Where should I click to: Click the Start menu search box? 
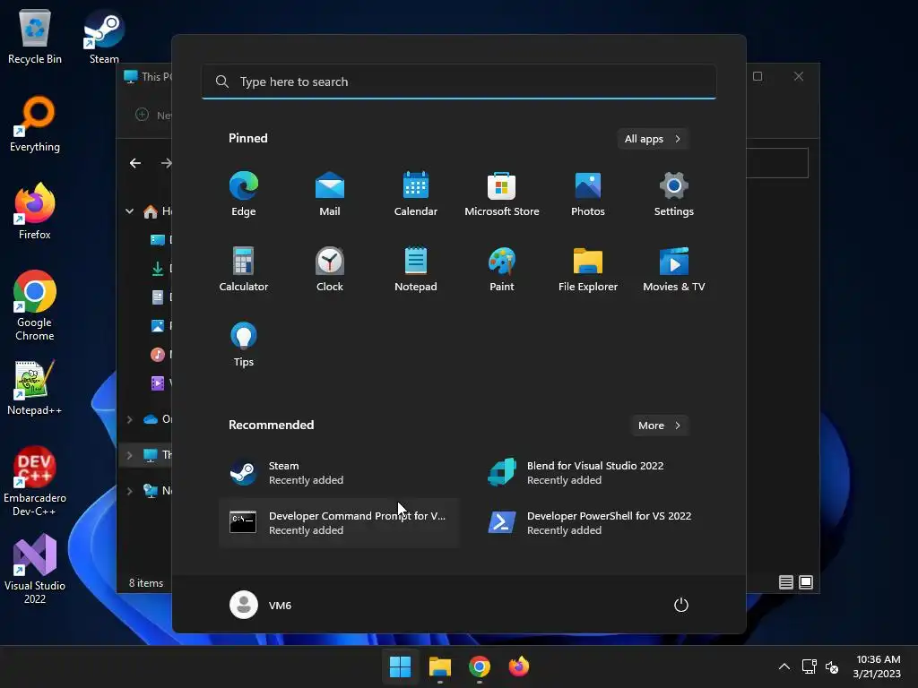coord(459,82)
